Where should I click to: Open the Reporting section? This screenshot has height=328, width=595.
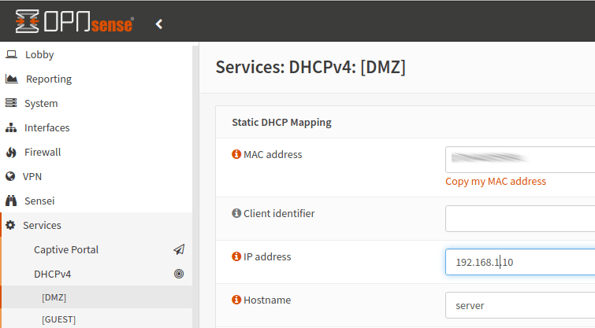click(48, 79)
